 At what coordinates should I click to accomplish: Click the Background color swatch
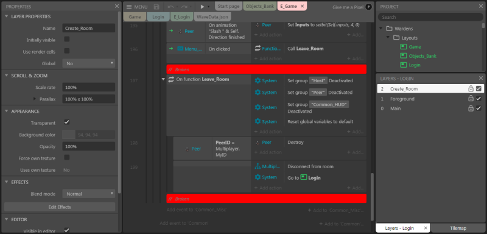69,135
